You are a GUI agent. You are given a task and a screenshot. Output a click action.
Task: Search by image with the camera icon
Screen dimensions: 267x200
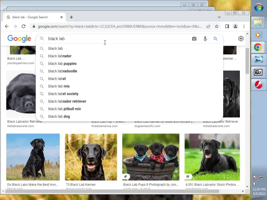194,39
